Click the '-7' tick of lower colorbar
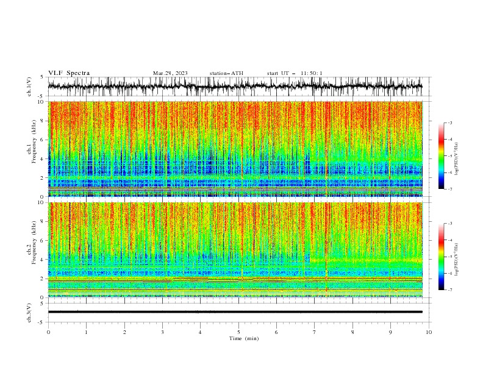Viewport: 483px width, 373px height. click(450, 290)
